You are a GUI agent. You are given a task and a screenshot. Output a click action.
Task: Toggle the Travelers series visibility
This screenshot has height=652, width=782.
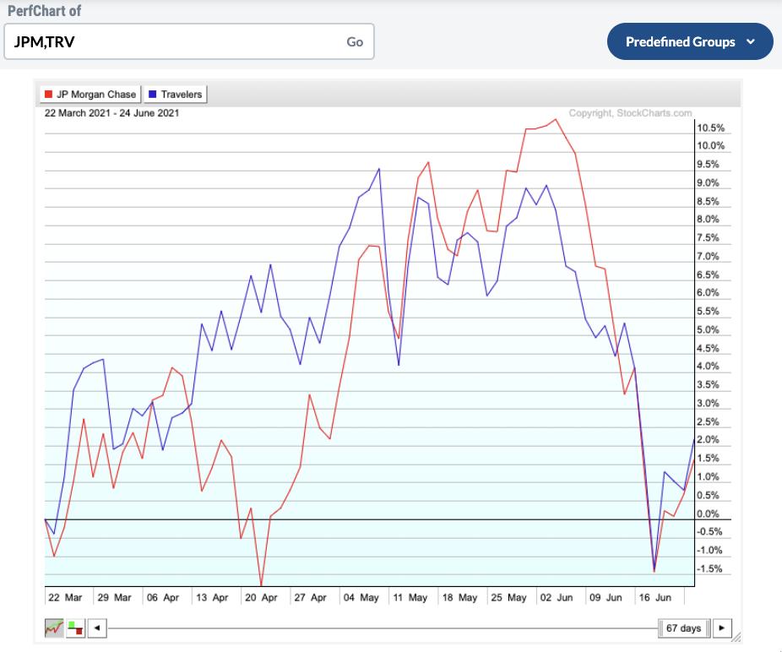[x=175, y=95]
